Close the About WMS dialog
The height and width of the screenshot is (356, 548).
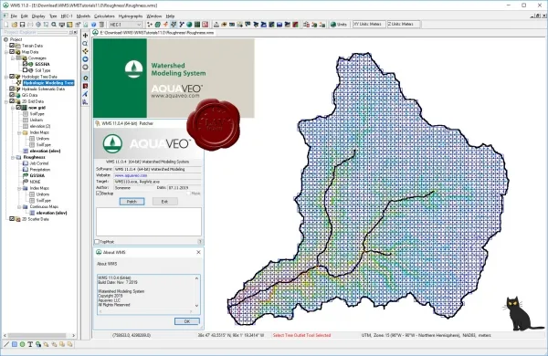point(198,252)
